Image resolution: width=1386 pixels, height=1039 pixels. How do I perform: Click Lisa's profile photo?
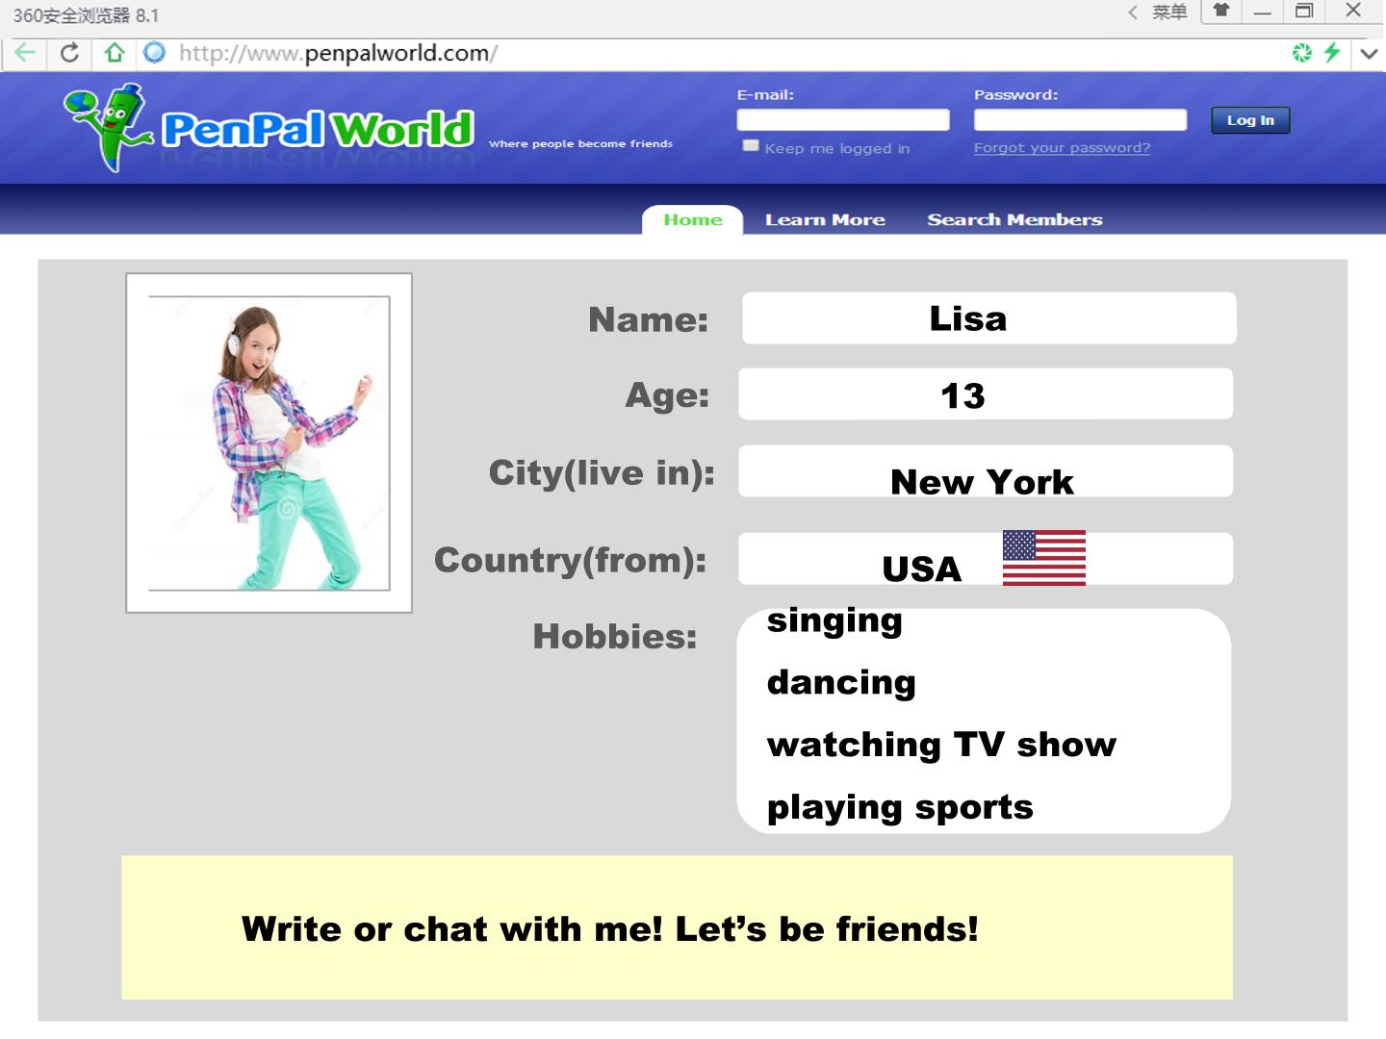click(x=269, y=443)
